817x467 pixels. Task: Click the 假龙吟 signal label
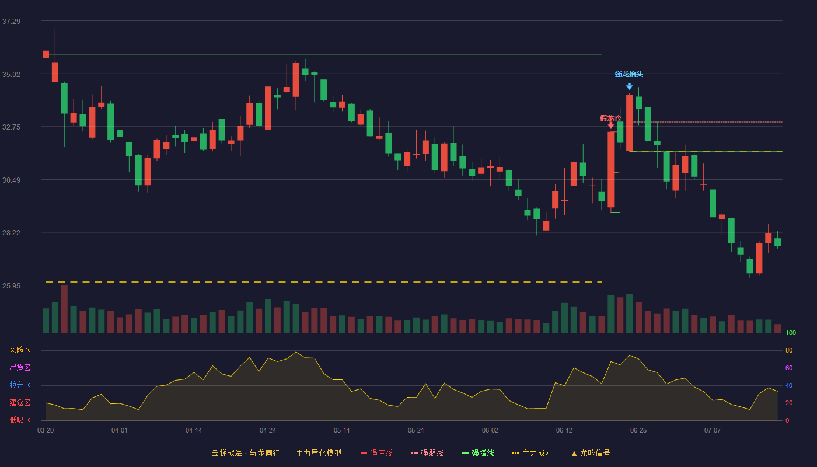pyautogui.click(x=610, y=118)
